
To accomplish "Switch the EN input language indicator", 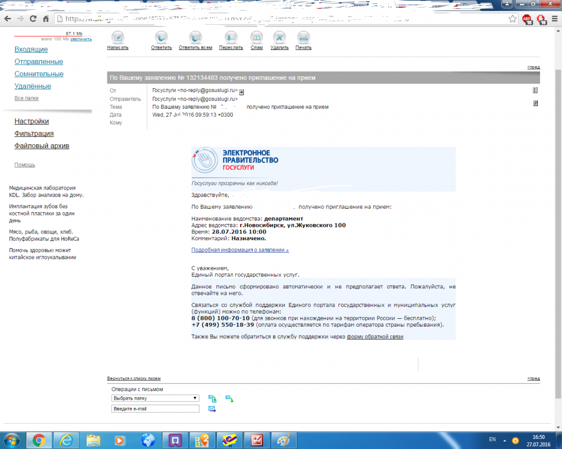I will coord(492,439).
